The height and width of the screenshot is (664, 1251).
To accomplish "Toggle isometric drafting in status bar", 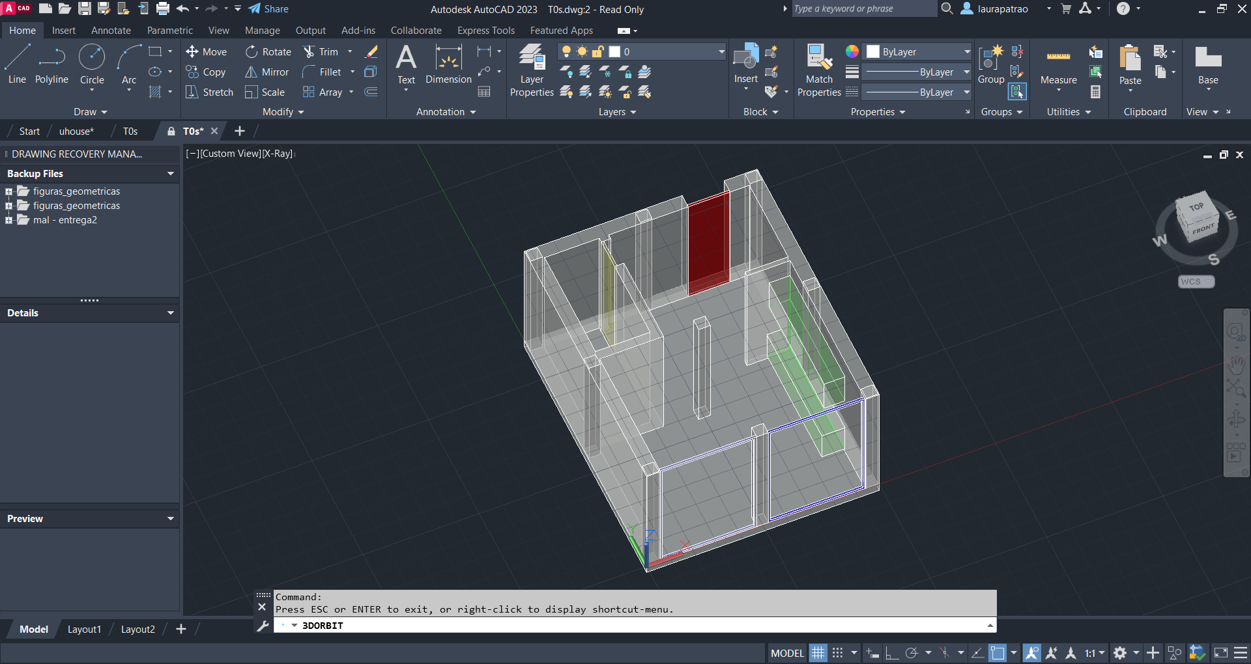I will (945, 653).
